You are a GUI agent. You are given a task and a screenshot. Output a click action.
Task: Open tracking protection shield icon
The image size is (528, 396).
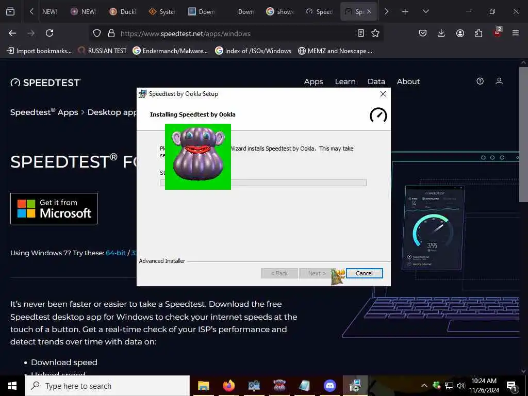coord(97,33)
